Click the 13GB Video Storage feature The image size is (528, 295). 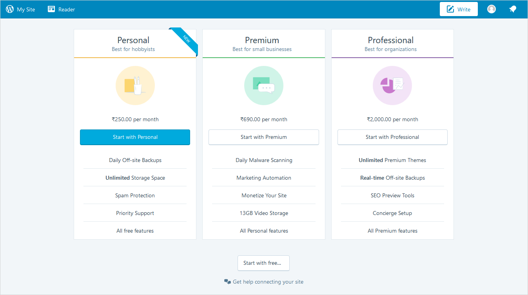(263, 213)
